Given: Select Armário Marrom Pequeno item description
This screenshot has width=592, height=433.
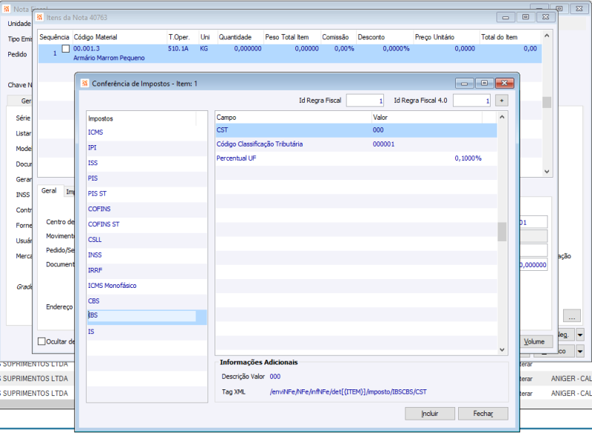Looking at the screenshot, I should (109, 58).
